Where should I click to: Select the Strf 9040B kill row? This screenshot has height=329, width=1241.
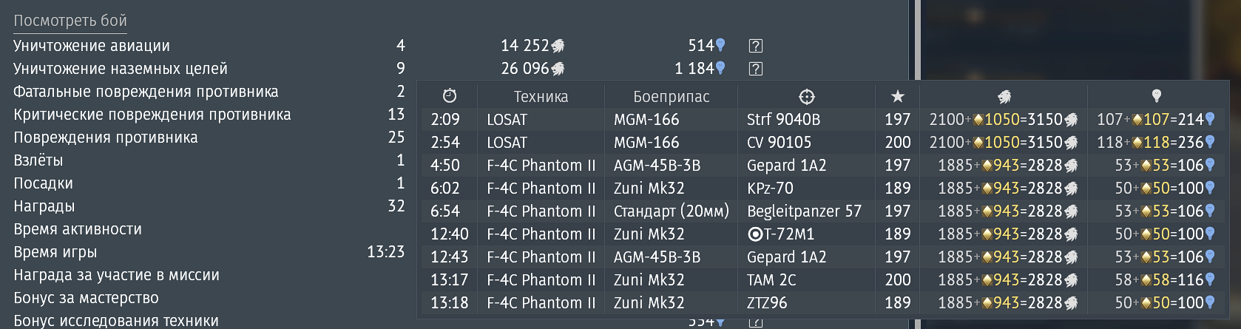click(822, 119)
